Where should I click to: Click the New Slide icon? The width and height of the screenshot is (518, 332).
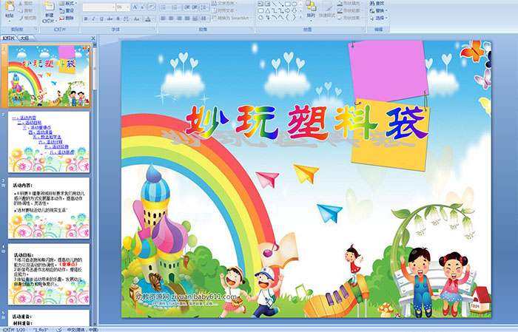(x=50, y=7)
